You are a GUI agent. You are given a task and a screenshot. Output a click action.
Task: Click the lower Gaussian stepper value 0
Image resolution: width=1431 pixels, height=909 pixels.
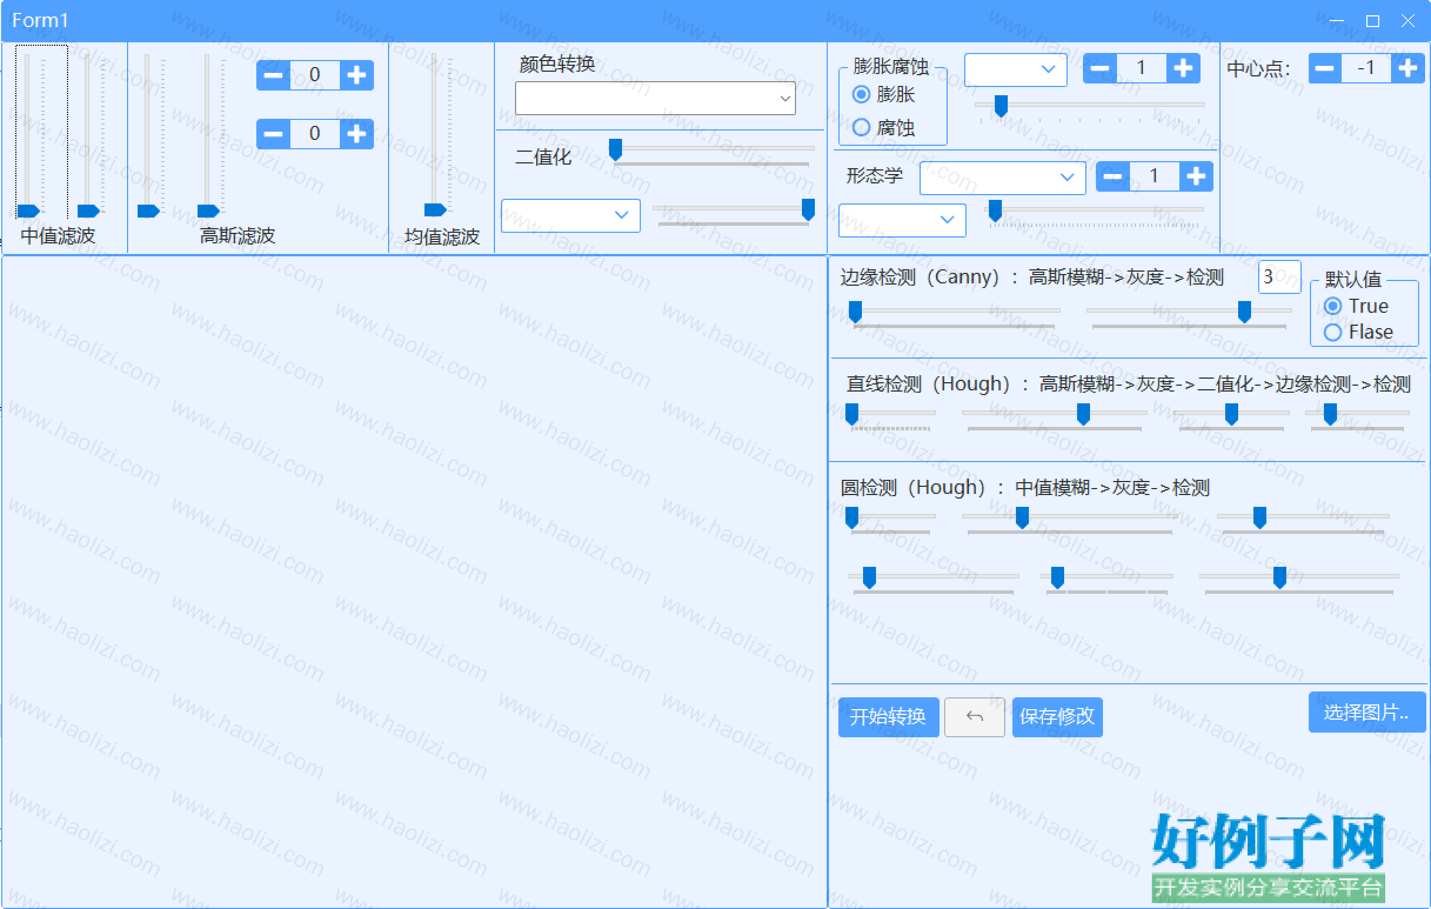[x=315, y=134]
